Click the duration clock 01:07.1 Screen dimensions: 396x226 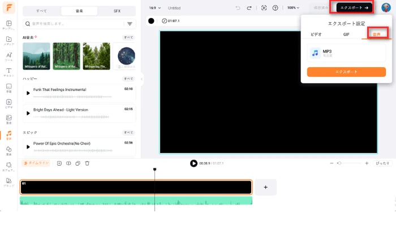point(171,21)
